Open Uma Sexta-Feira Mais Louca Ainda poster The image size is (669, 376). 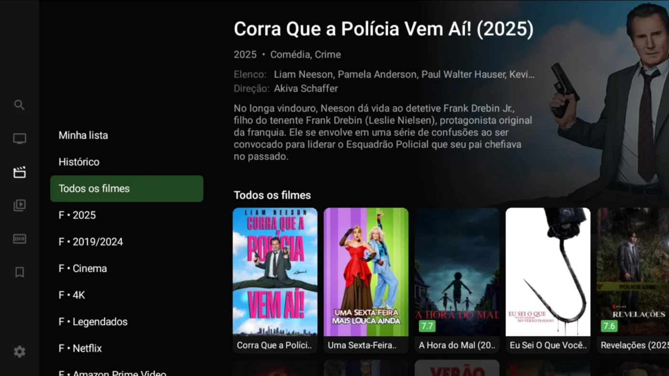(366, 280)
